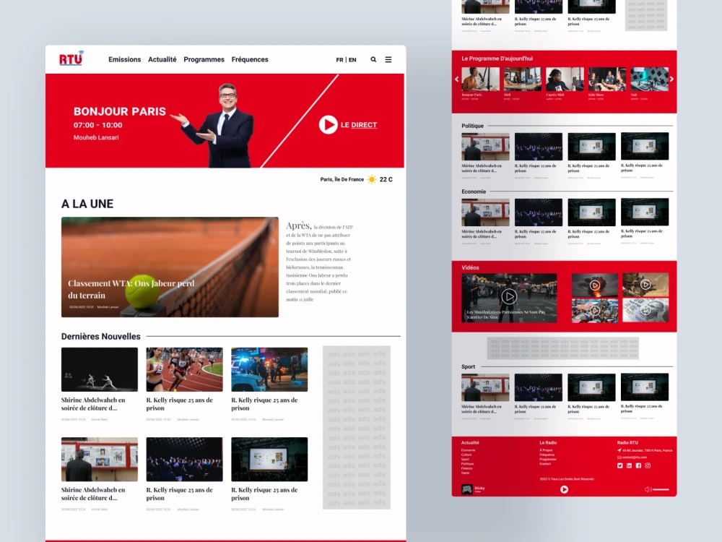This screenshot has width=722, height=542.
Task: Click the Economie section heading above footer
Action: (x=474, y=192)
